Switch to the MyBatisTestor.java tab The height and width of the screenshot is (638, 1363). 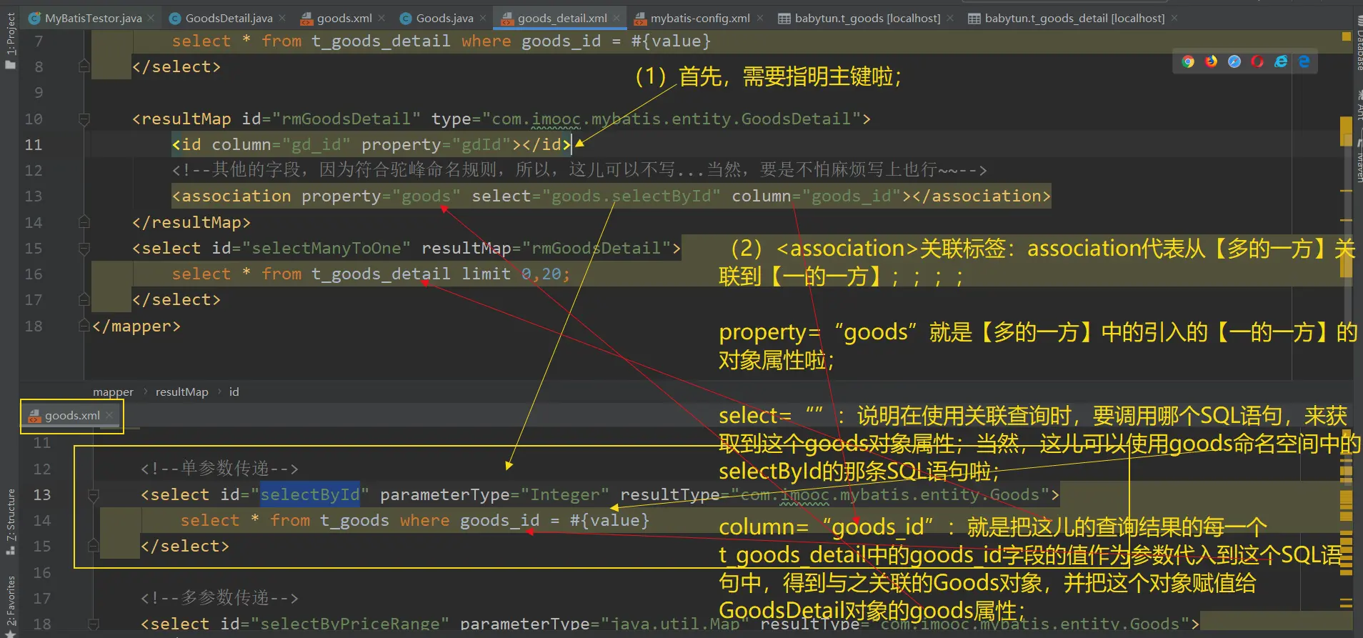(93, 18)
